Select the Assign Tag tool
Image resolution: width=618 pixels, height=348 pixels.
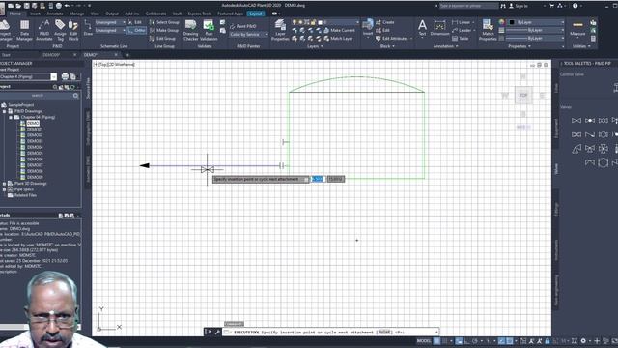point(60,30)
